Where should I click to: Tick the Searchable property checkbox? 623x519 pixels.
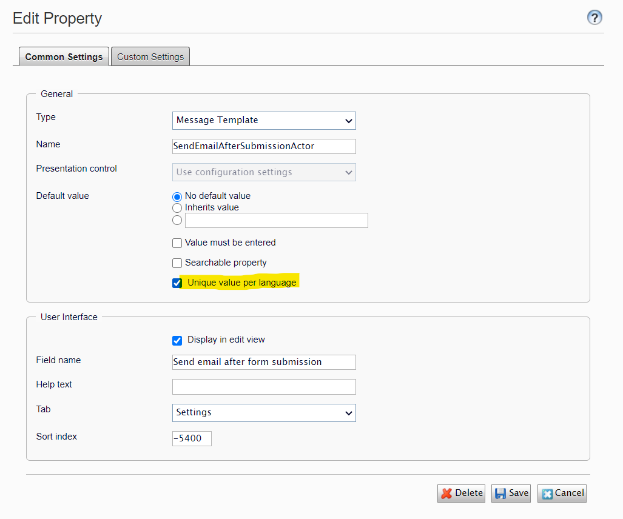177,263
